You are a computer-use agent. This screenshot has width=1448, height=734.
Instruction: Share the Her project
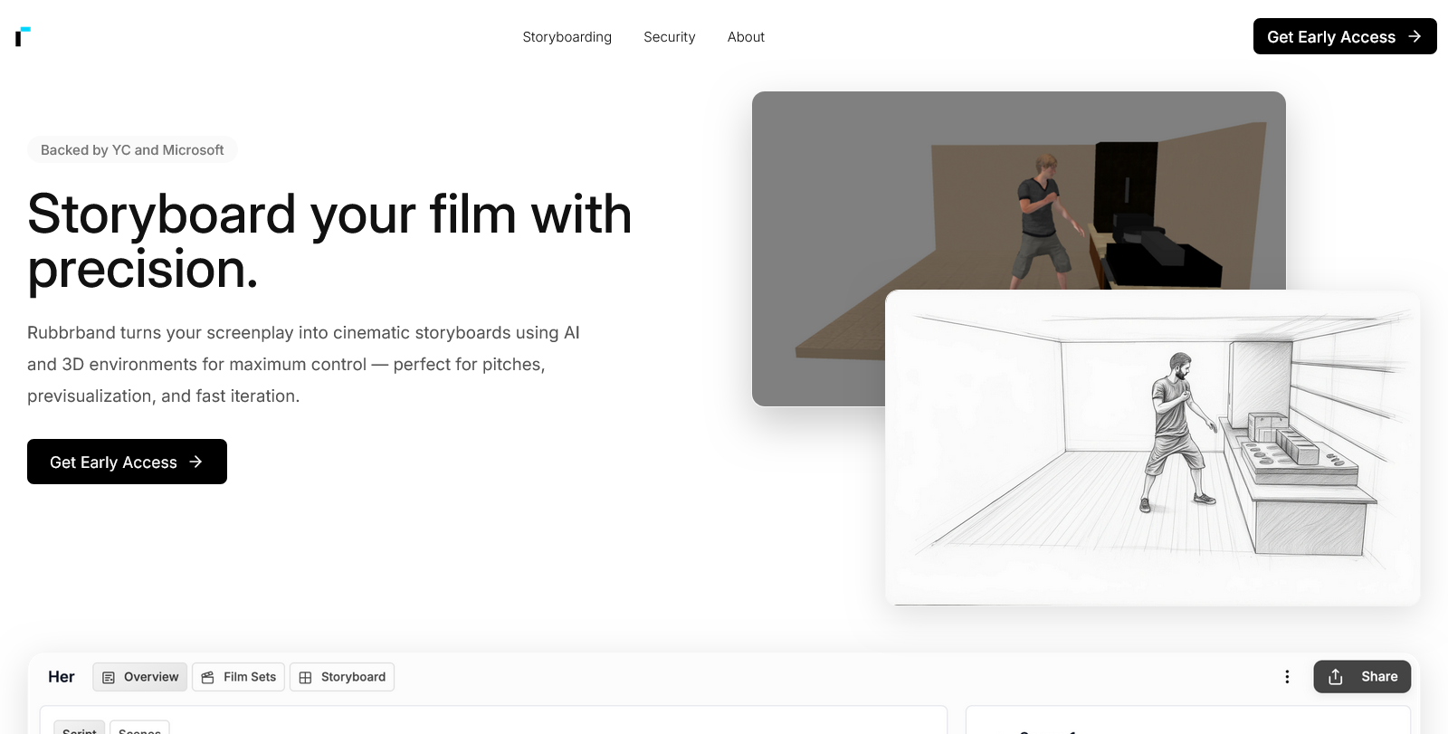pos(1362,677)
